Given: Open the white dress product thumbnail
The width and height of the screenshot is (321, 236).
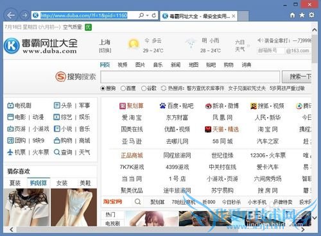Looking at the screenshot, I should coord(74,207).
